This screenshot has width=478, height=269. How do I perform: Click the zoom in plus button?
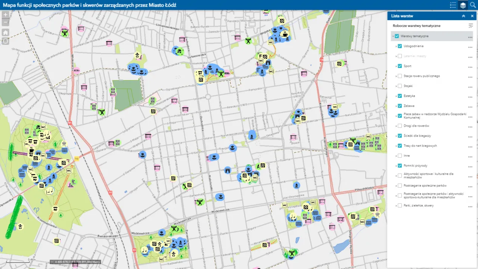pyautogui.click(x=5, y=15)
